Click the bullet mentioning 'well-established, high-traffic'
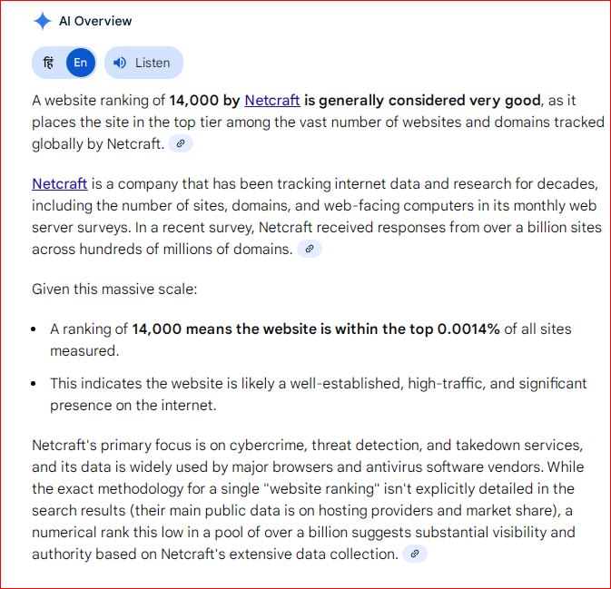 click(x=318, y=384)
